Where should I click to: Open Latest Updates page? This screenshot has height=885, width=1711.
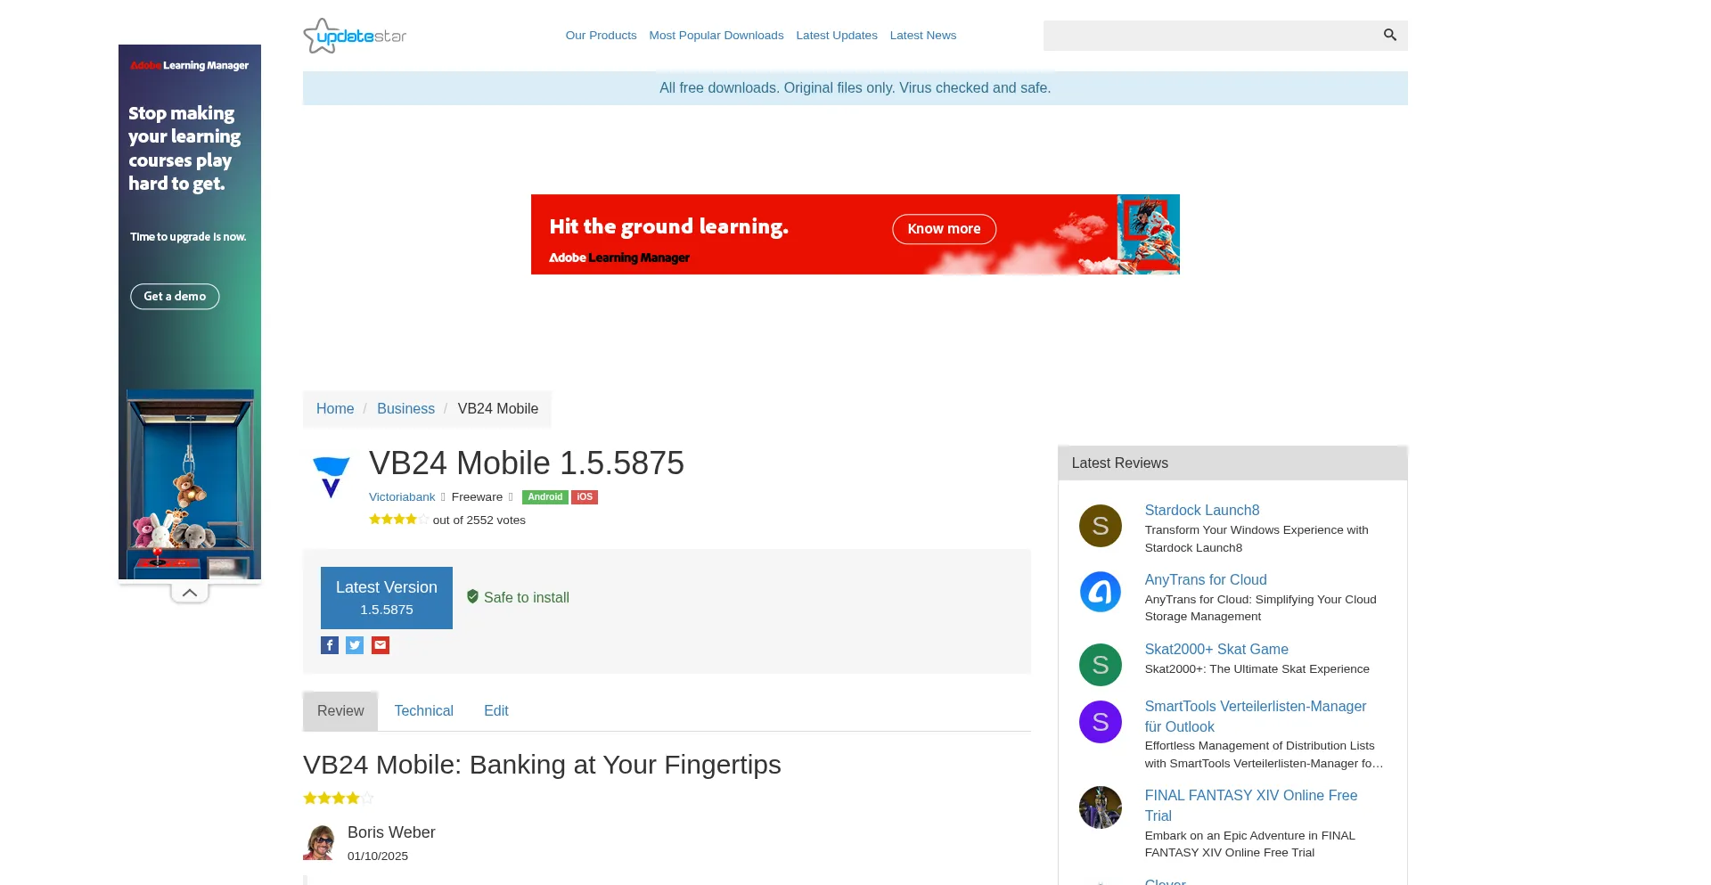coord(837,36)
